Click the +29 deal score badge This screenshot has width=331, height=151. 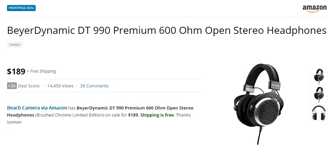(x=12, y=86)
